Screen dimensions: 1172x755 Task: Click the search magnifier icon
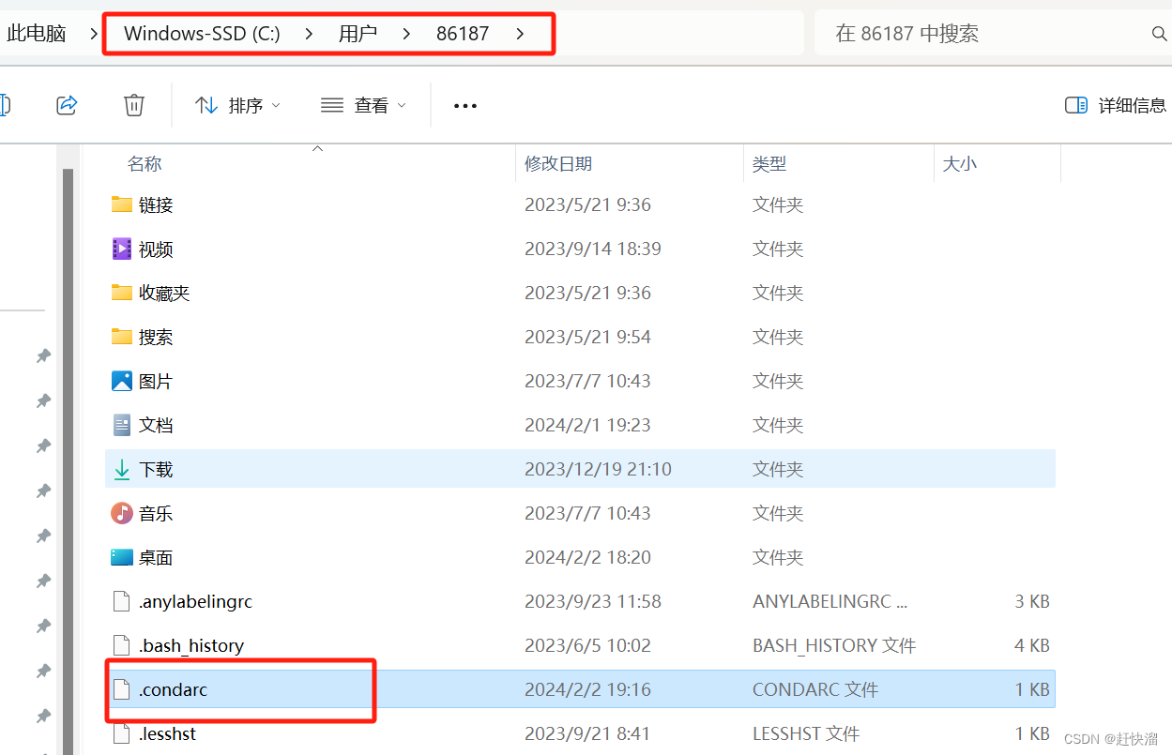tap(1159, 33)
